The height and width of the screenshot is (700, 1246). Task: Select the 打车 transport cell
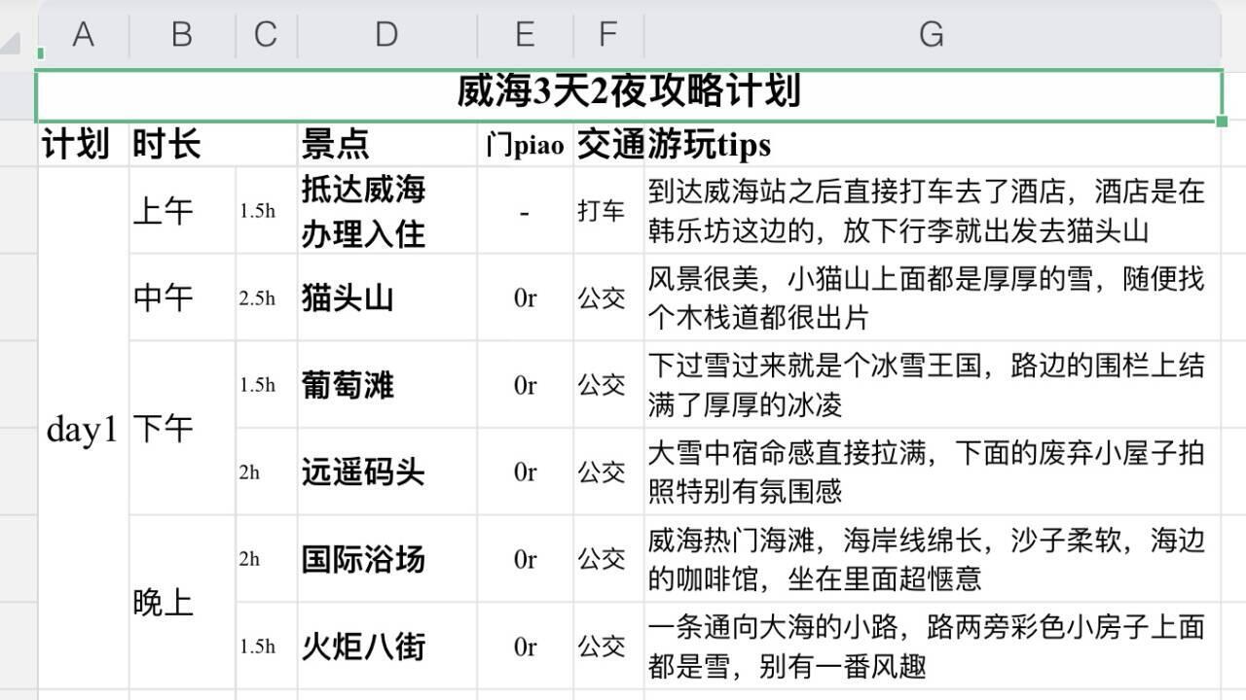pos(605,210)
